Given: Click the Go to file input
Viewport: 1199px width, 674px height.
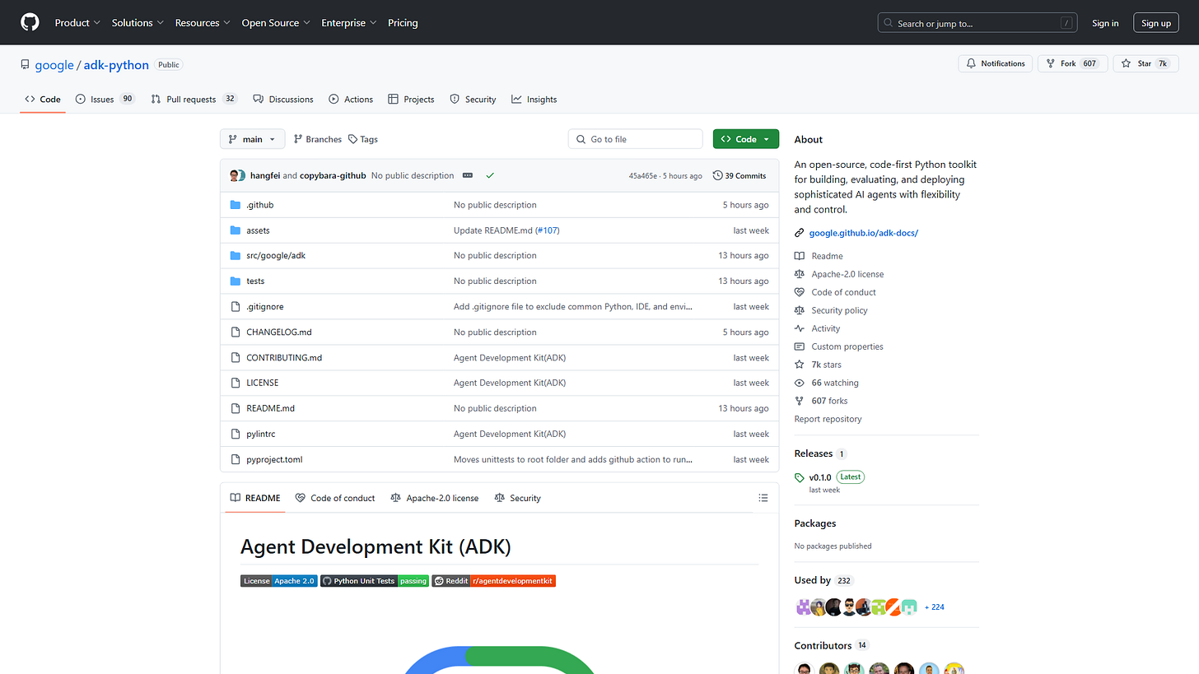Looking at the screenshot, I should tap(635, 139).
